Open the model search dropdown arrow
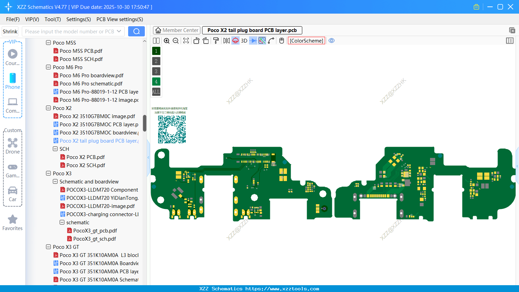This screenshot has height=292, width=519. [119, 31]
